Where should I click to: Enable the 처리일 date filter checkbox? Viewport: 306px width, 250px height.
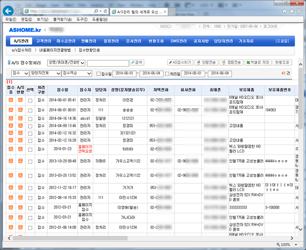tap(167, 74)
